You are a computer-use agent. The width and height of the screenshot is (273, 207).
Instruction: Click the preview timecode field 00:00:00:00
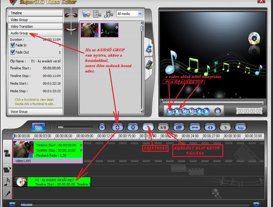(x=249, y=111)
